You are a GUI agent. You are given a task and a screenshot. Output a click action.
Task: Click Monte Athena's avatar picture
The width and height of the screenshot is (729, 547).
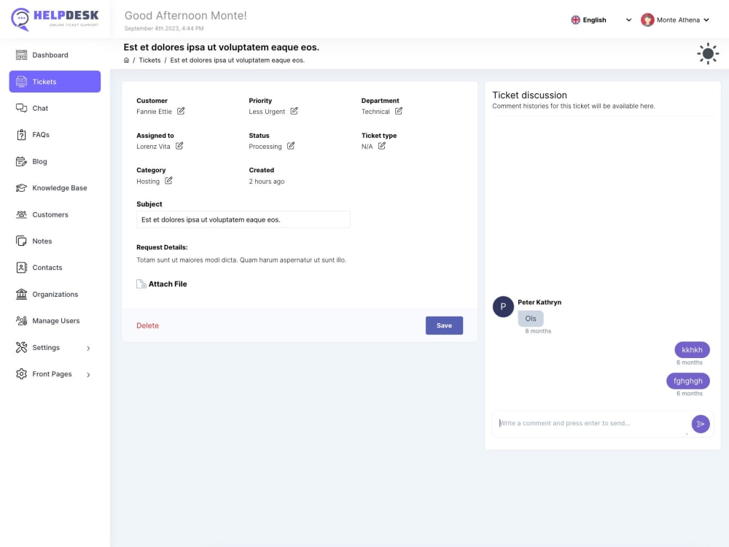point(647,20)
